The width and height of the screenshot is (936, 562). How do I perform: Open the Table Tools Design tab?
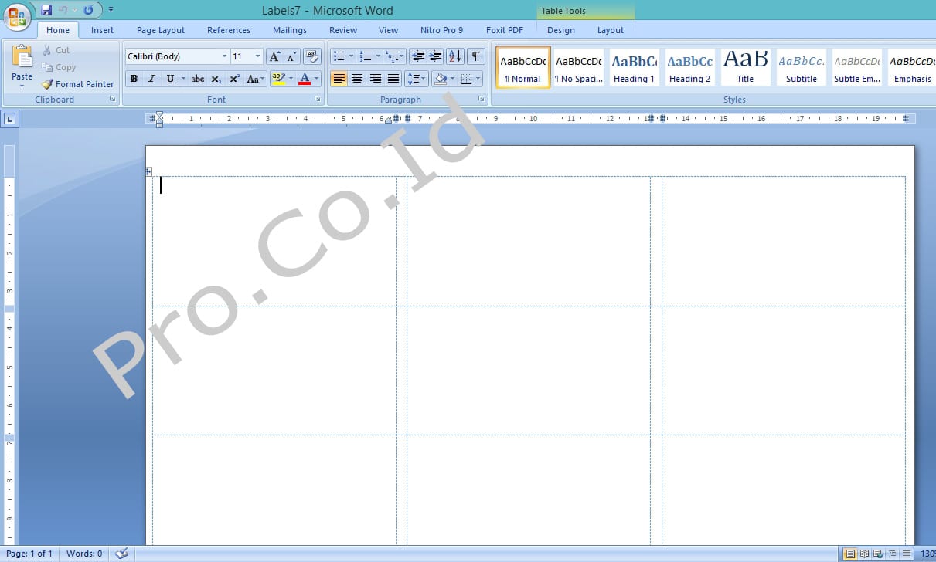pos(560,30)
